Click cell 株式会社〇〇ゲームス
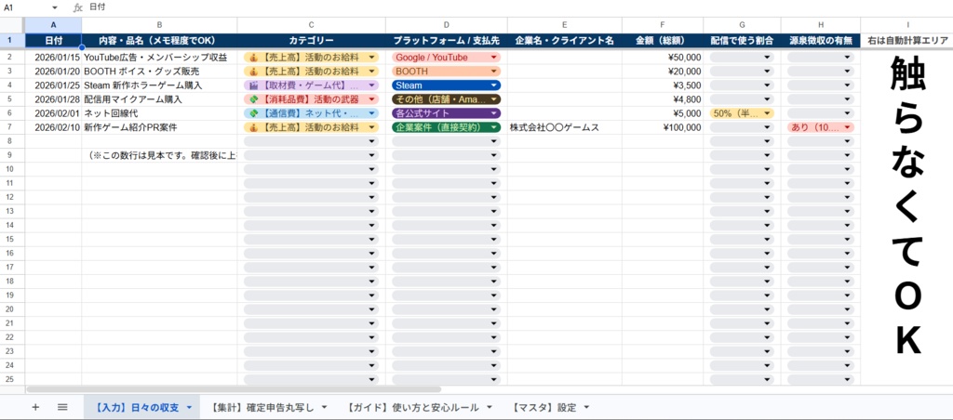 pos(565,127)
